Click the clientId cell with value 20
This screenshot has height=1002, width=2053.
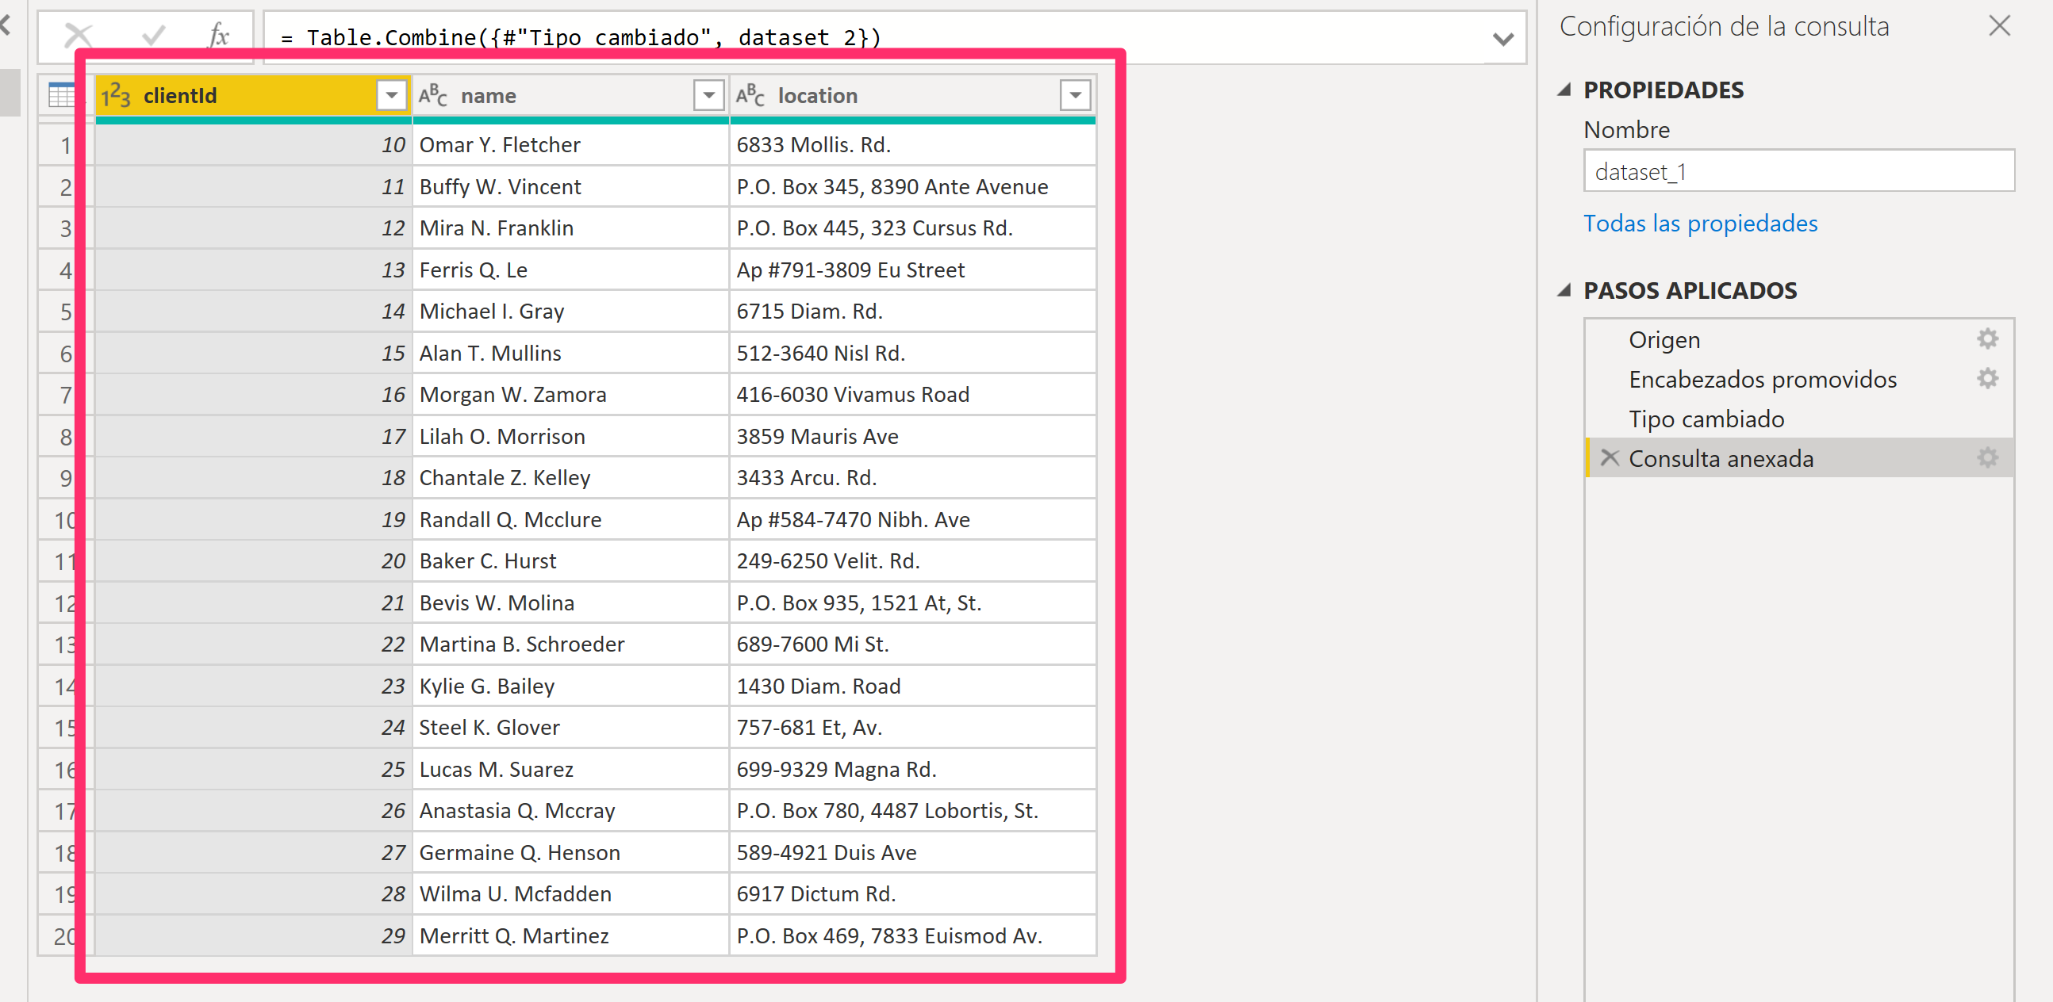click(253, 560)
